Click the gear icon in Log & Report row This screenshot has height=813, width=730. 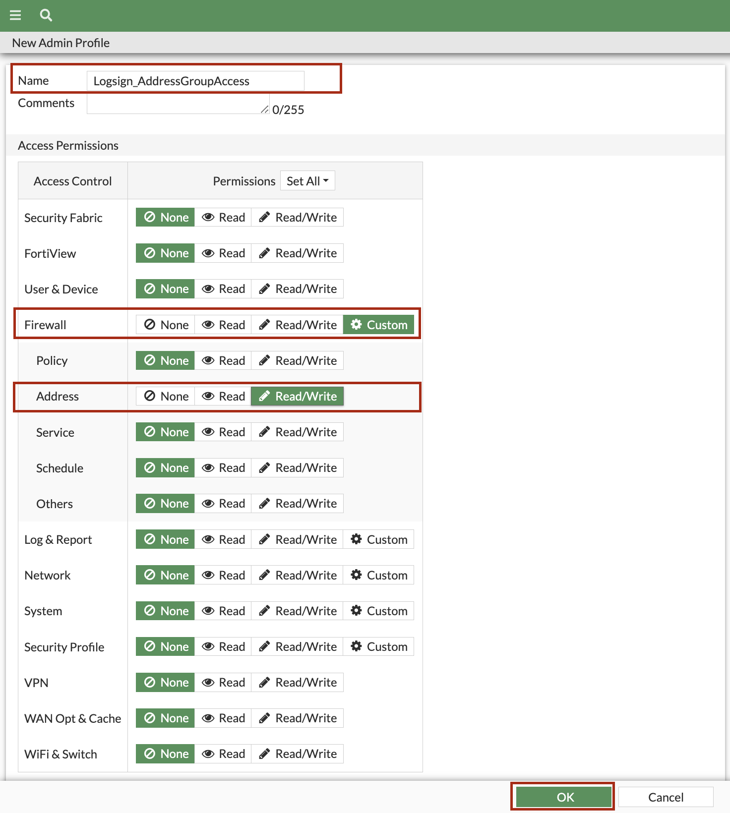pos(356,539)
